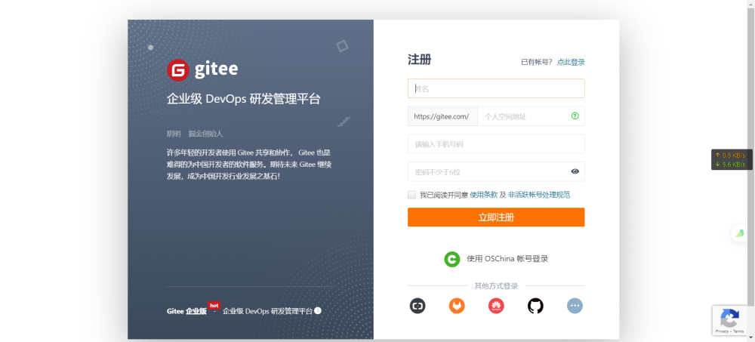The image size is (755, 342).
Task: Click the arrow icon after 企业级 DevOps 研发管理平台 at bottom
Action: click(x=318, y=311)
